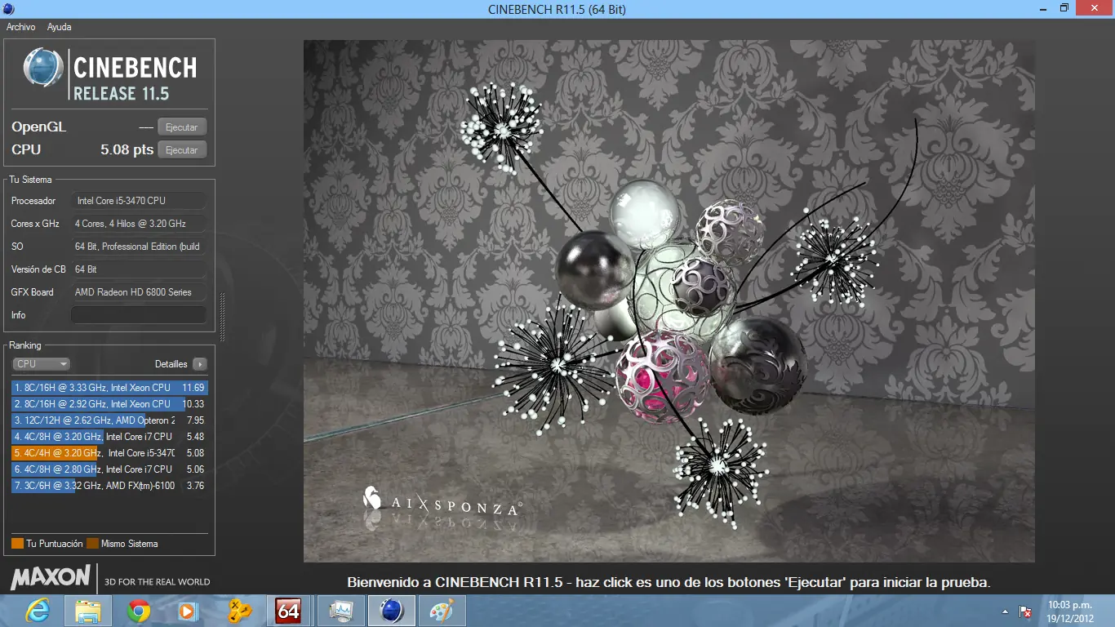Restore down the CINEBENCH window
Image resolution: width=1115 pixels, height=627 pixels.
click(1064, 8)
